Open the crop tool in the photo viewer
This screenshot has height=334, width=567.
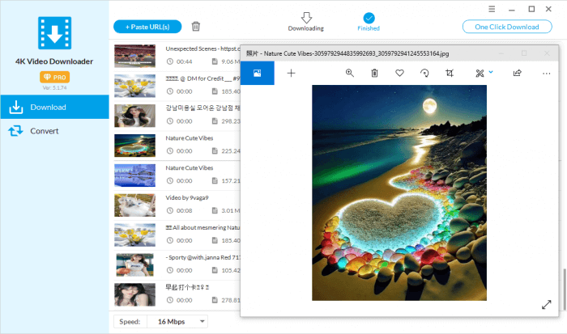pyautogui.click(x=448, y=73)
